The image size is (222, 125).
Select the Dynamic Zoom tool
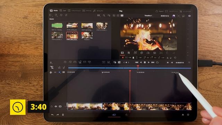click(135, 53)
